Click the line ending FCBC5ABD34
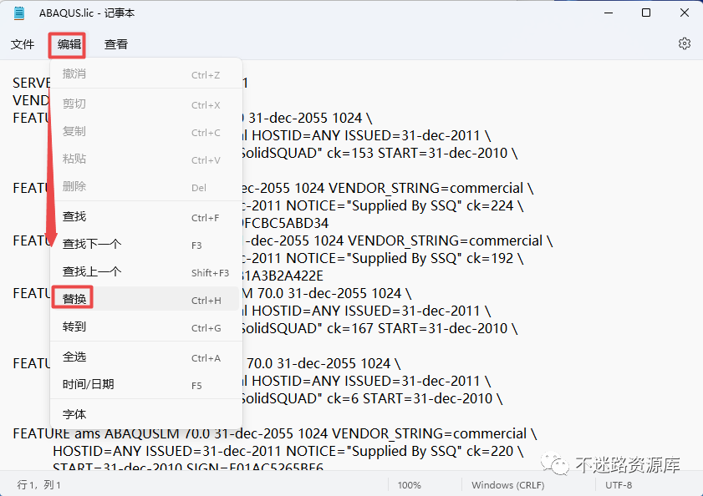The image size is (703, 496). 286,223
